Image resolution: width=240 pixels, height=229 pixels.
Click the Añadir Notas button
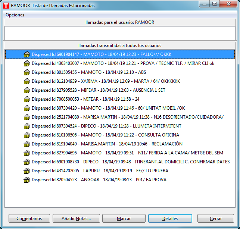[x=76, y=219]
